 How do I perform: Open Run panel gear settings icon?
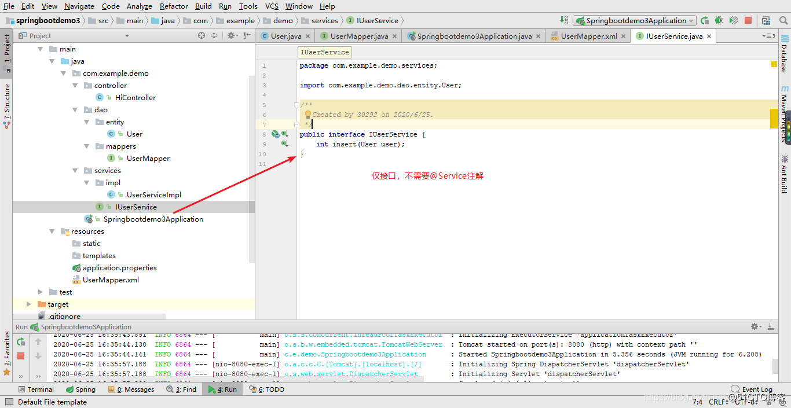click(x=756, y=326)
